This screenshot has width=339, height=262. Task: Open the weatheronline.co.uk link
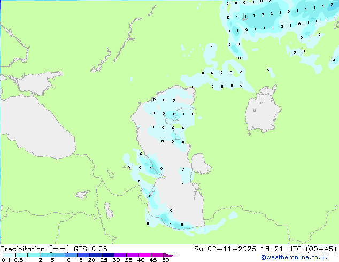(294, 257)
